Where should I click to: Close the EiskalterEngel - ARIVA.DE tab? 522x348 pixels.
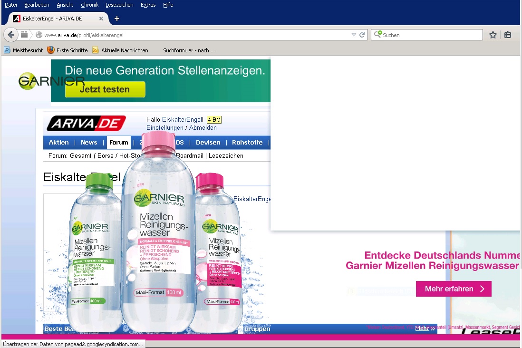point(101,19)
